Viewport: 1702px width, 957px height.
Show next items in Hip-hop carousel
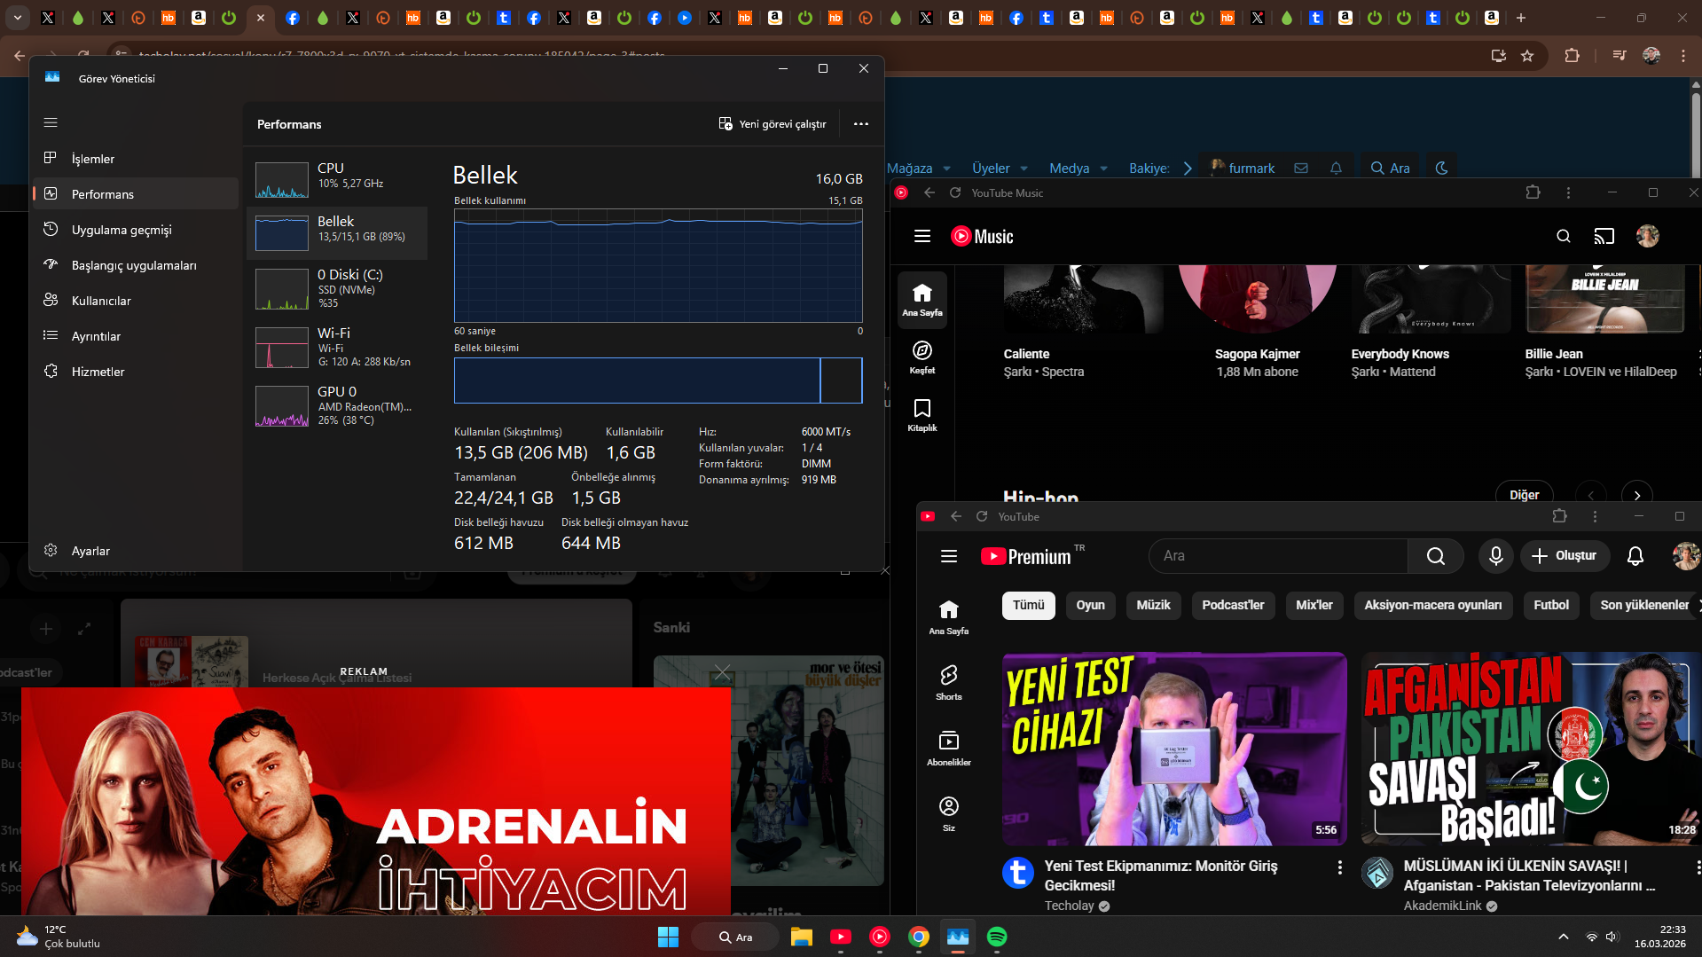tap(1637, 495)
